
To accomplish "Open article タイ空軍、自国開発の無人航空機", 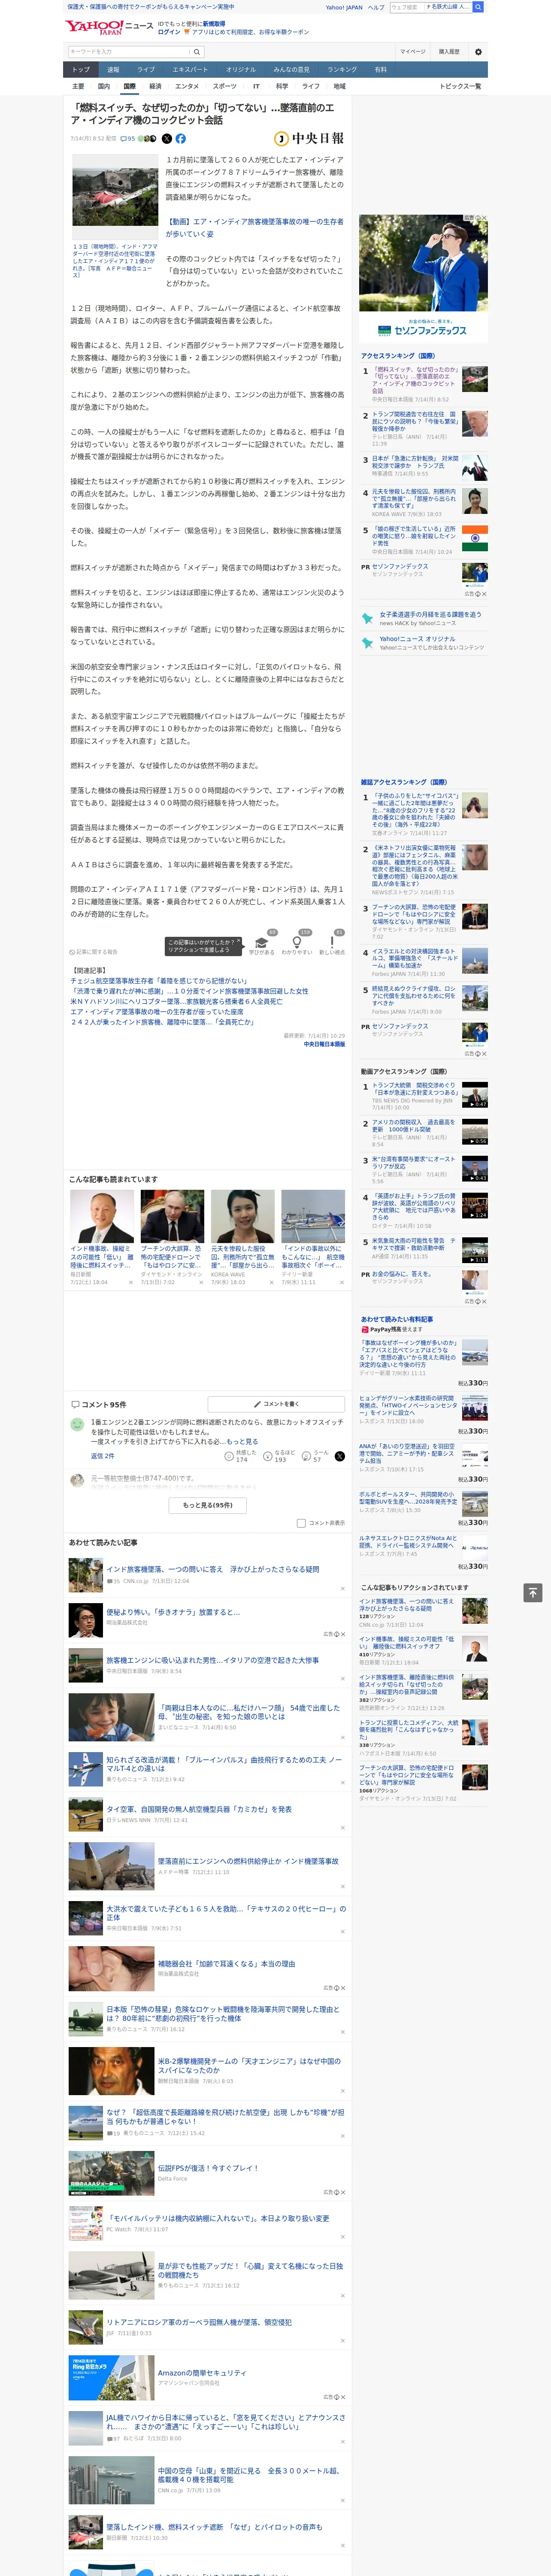I will point(199,1809).
